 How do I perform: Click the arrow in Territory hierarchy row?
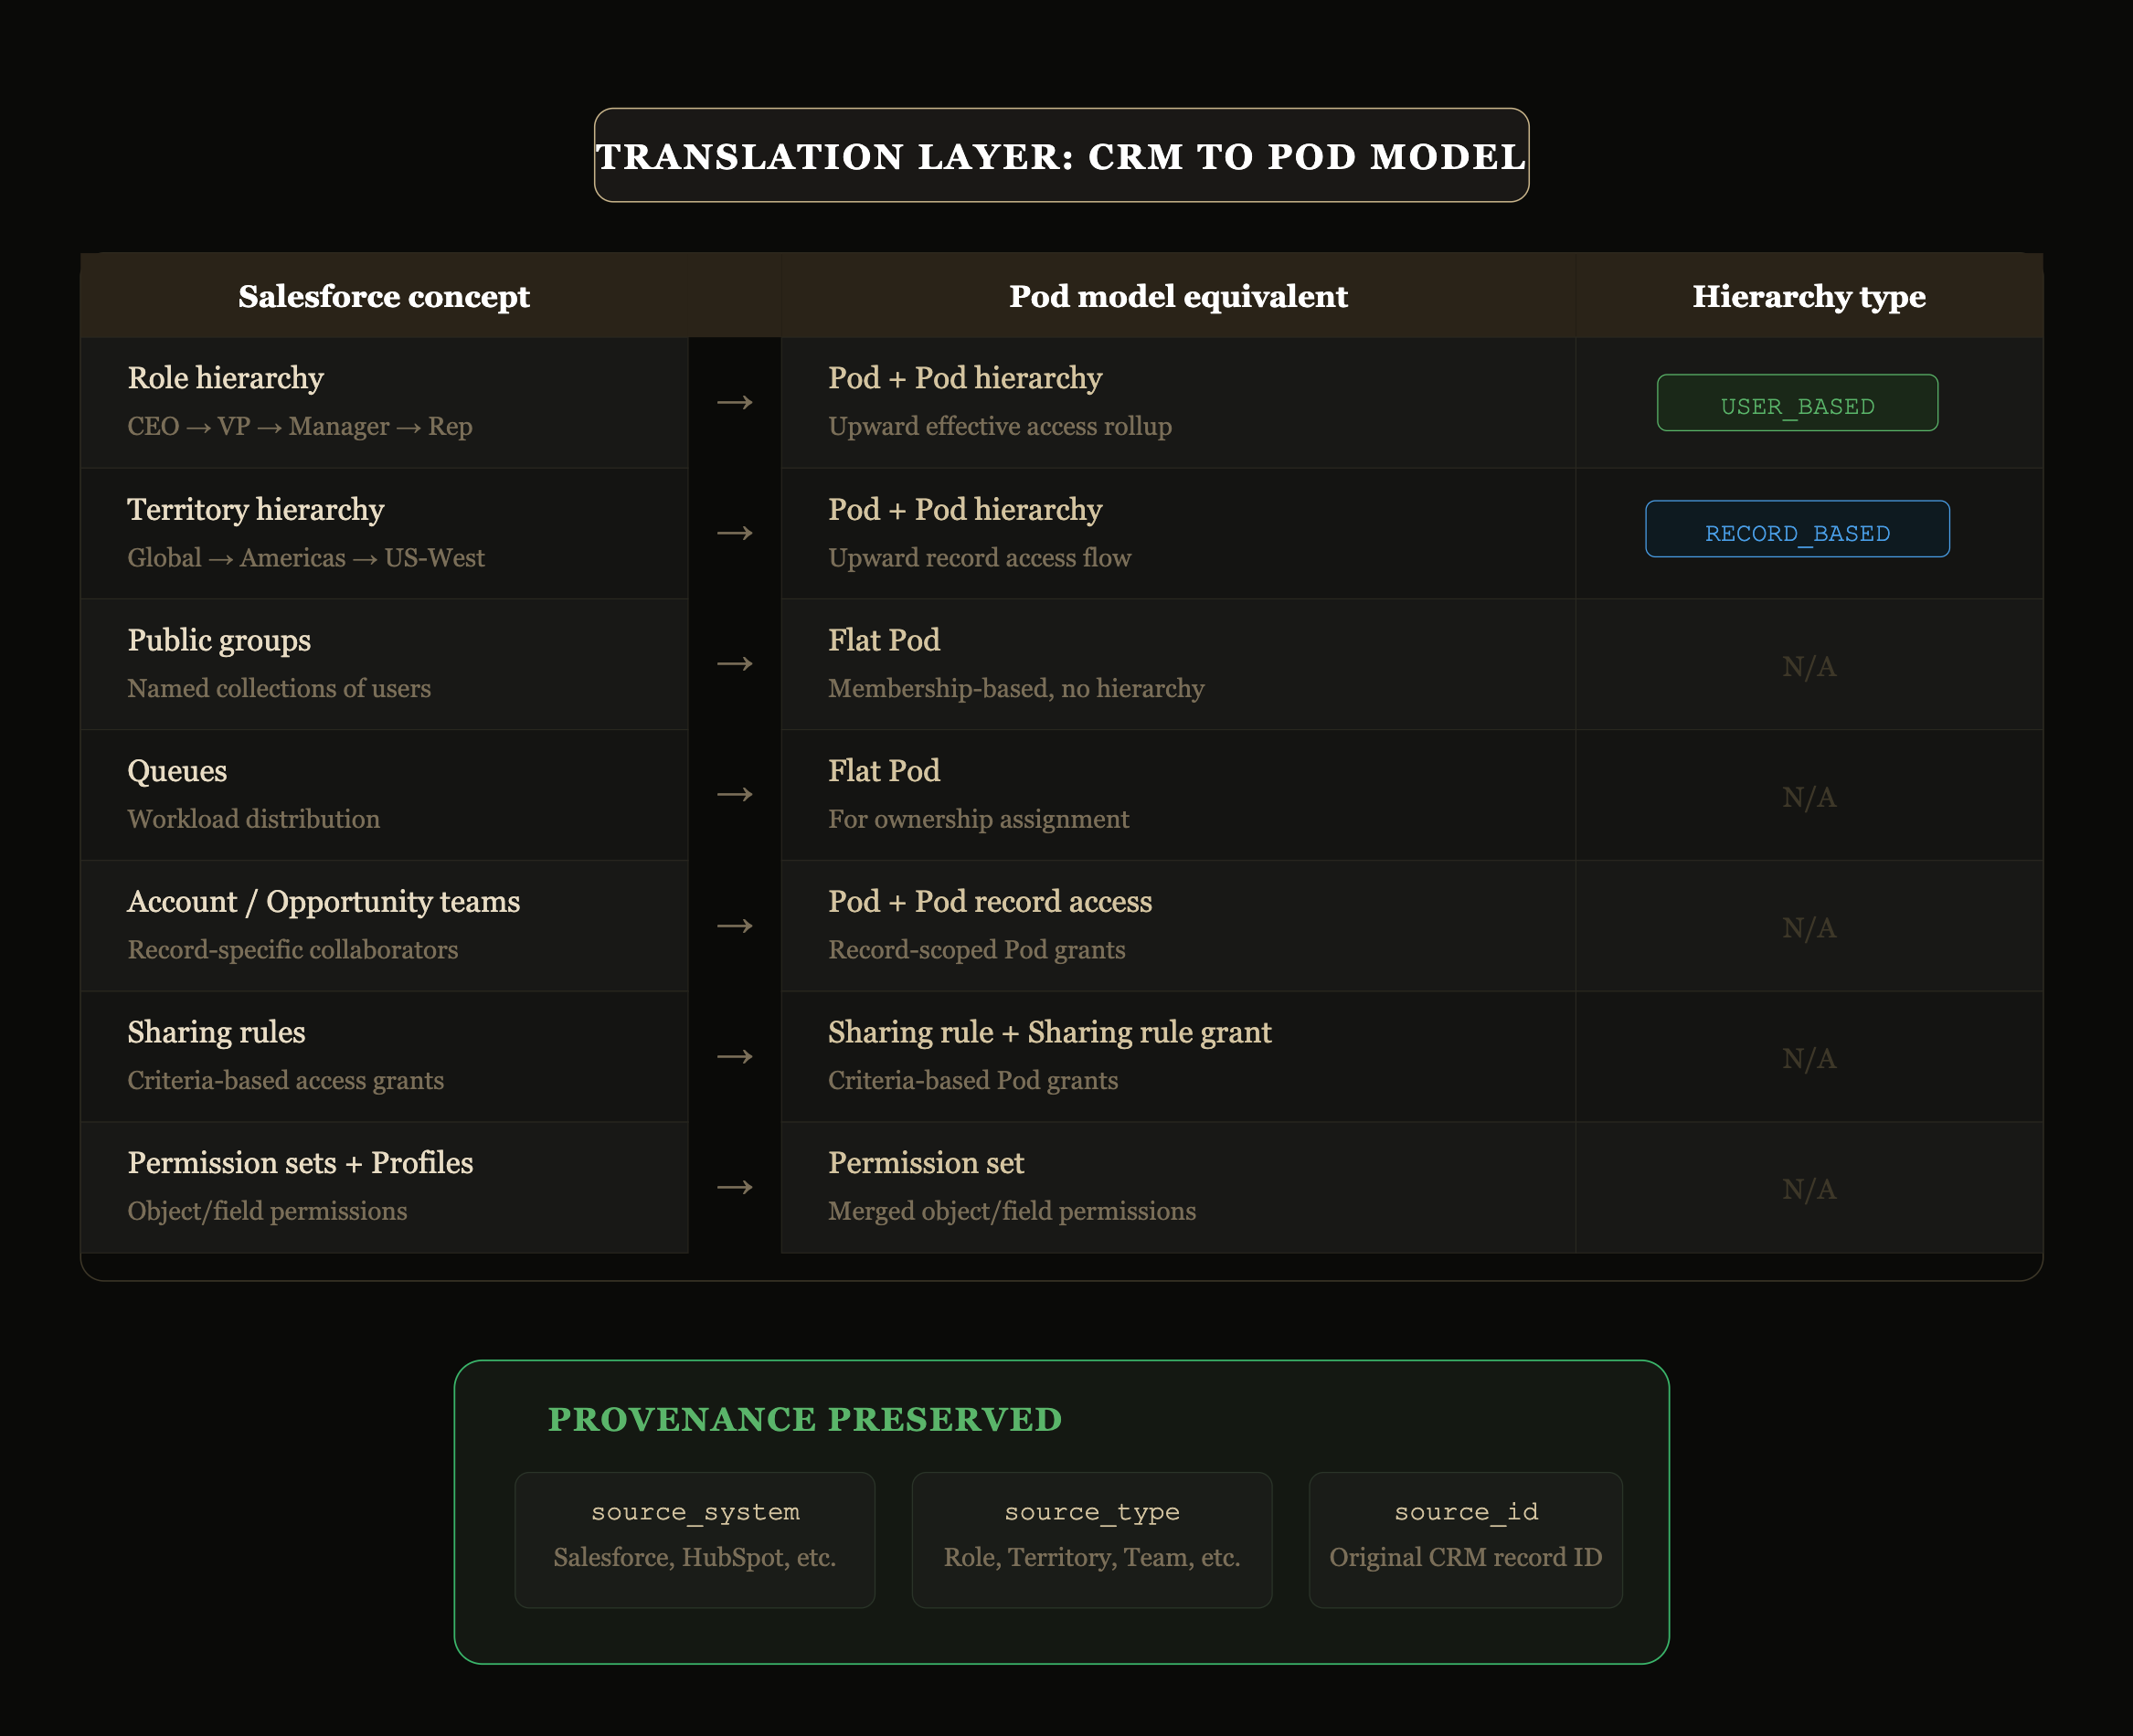click(734, 533)
